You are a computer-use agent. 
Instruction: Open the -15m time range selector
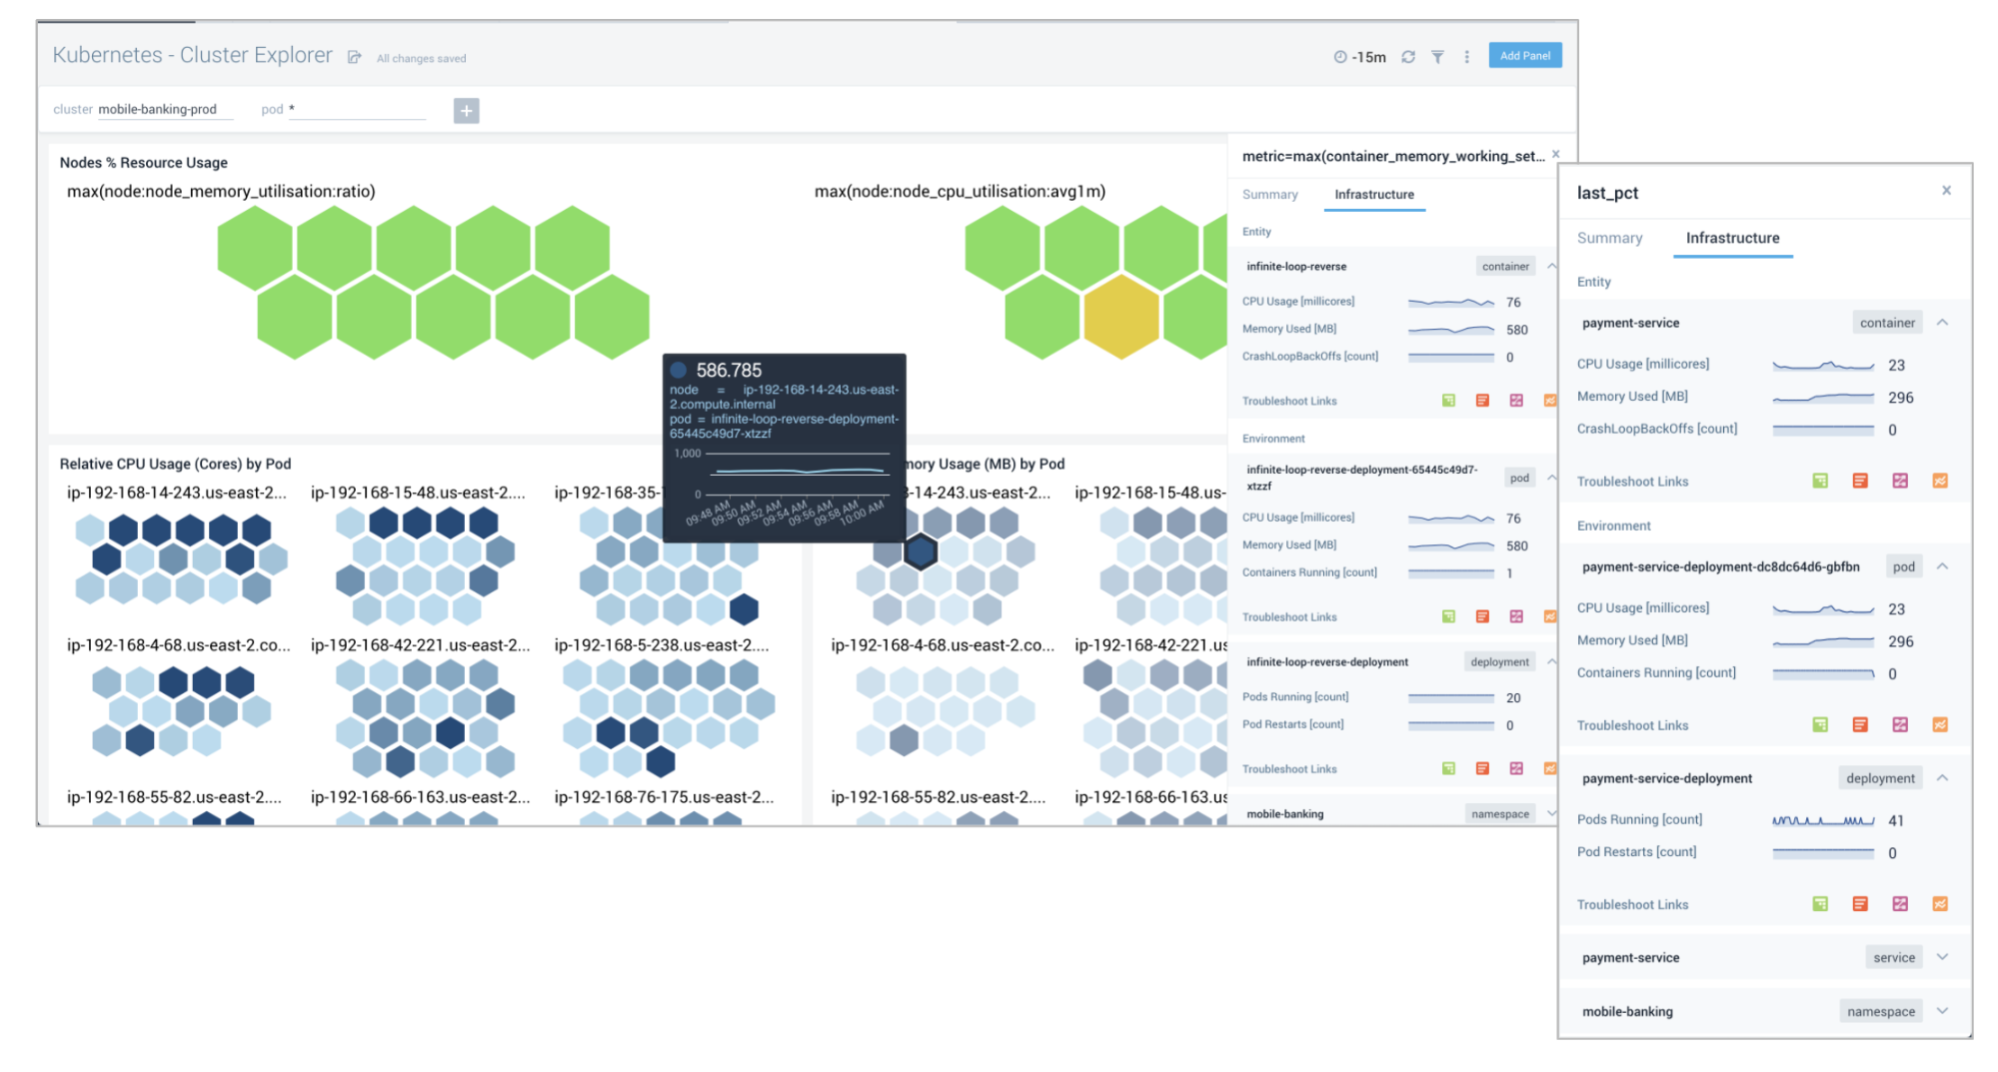(x=1360, y=57)
